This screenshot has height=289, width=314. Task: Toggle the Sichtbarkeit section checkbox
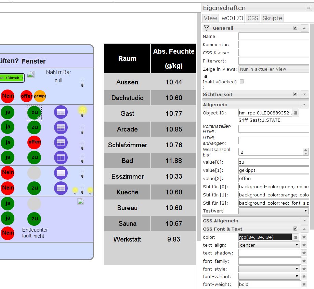click(295, 94)
